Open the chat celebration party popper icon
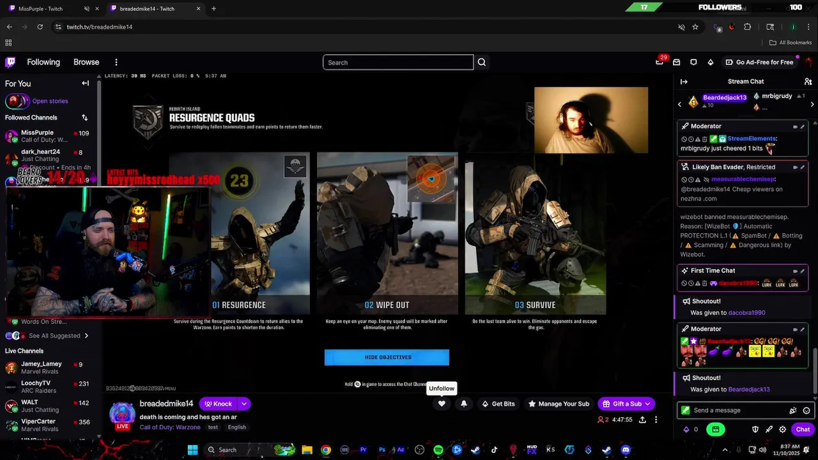The height and width of the screenshot is (460, 818). 793,410
